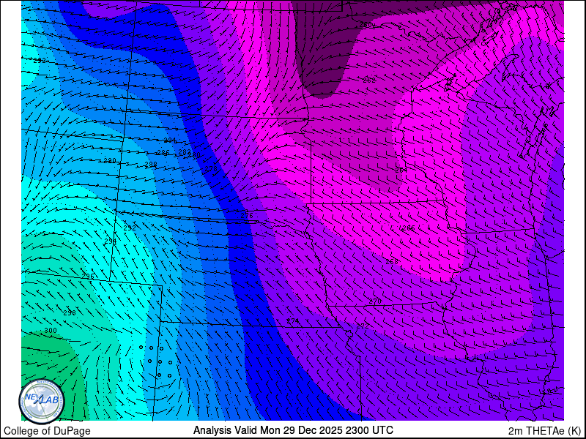586x439 pixels.
Task: Click the 300 contour label
Action: pos(51,331)
